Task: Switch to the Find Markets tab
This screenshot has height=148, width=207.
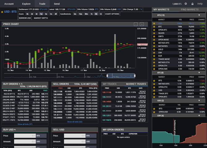Action: pyautogui.click(x=190, y=10)
